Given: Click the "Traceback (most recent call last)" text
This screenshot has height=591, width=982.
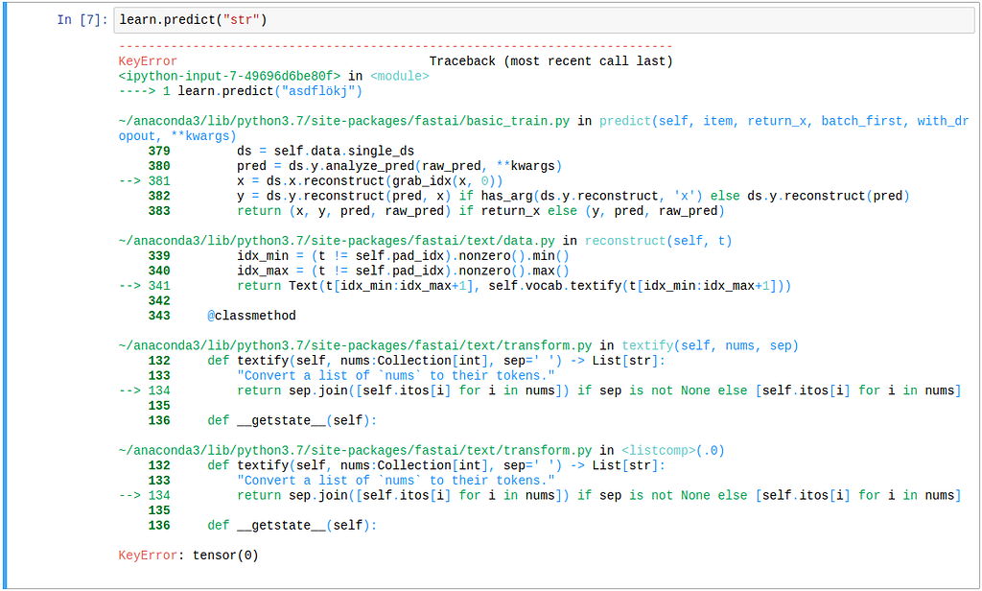Looking at the screenshot, I should (550, 61).
